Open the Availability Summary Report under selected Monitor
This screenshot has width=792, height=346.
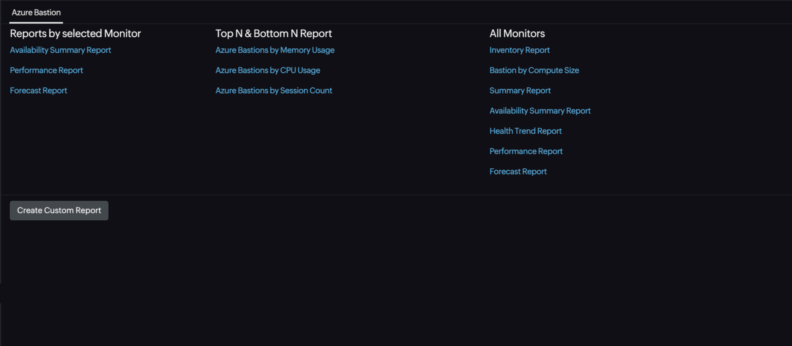pos(60,50)
